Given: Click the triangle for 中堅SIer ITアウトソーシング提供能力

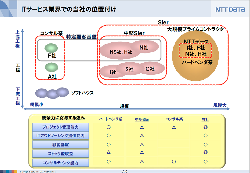Looking at the screenshot, I should (x=142, y=135).
